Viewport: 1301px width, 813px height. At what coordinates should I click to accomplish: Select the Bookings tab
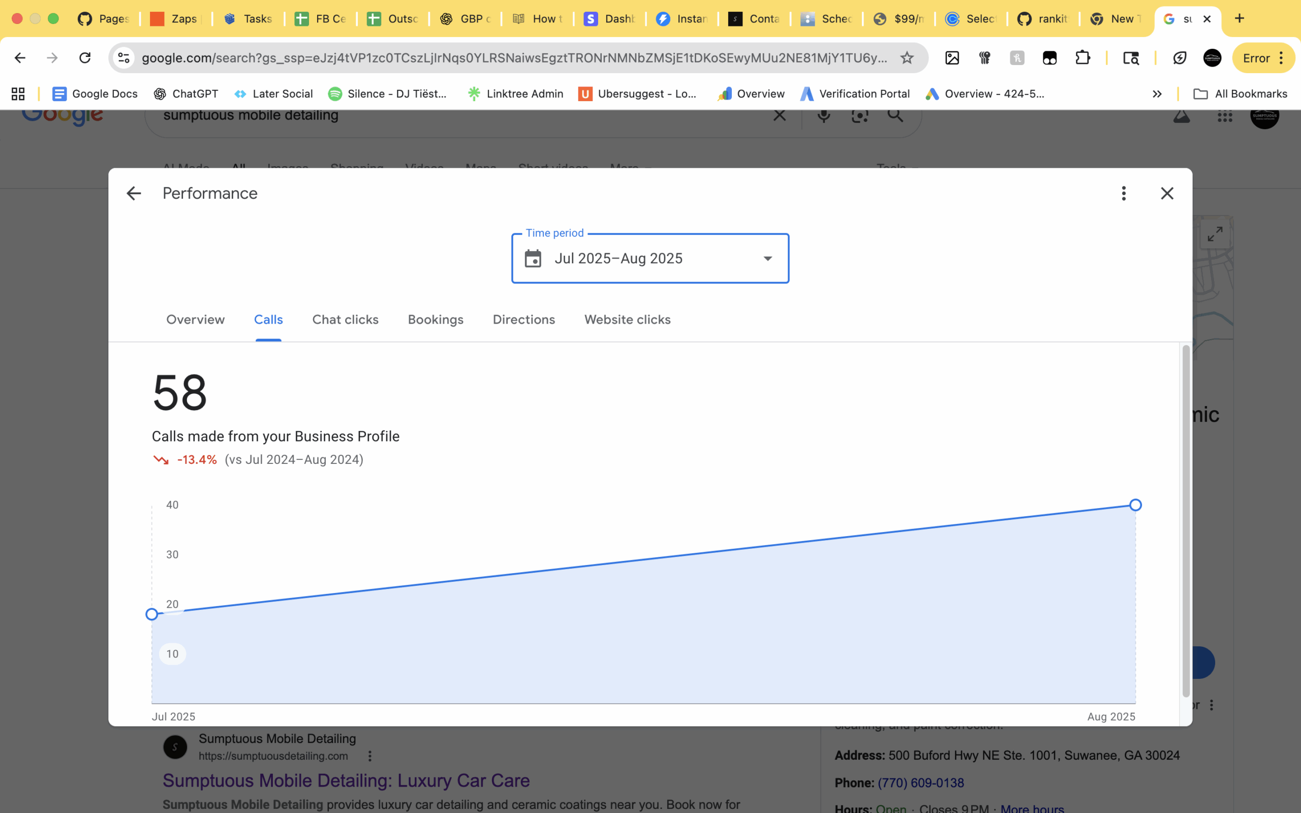click(x=436, y=320)
